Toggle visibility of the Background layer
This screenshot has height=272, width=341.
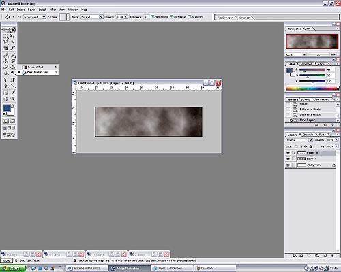pyautogui.click(x=288, y=165)
